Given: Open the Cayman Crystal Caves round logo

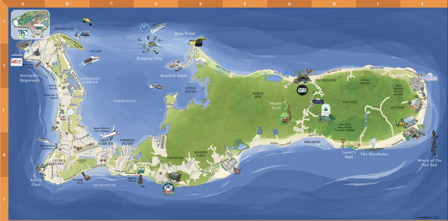Looking at the screenshot, I should point(302,90).
